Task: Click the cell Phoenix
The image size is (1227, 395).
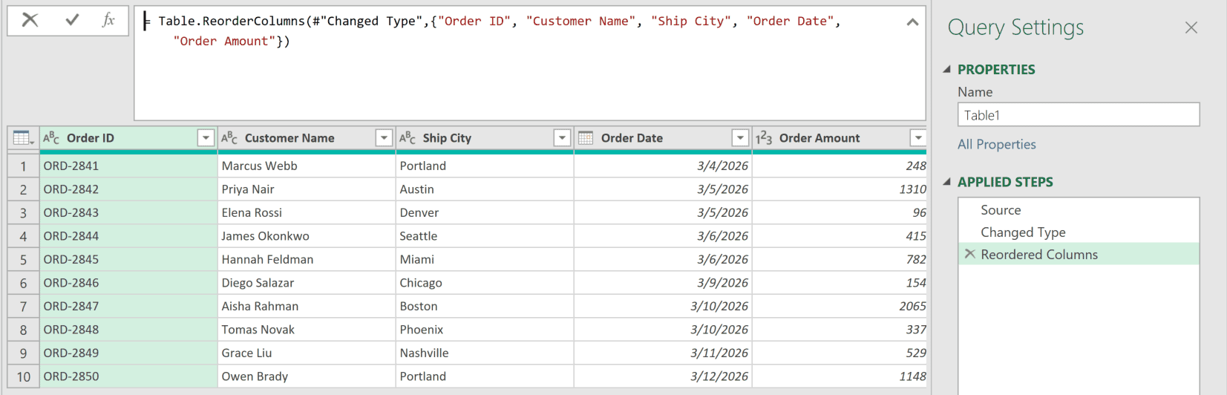Action: pos(485,330)
